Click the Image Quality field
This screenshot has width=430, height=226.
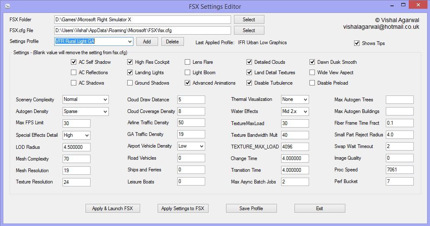400,158
